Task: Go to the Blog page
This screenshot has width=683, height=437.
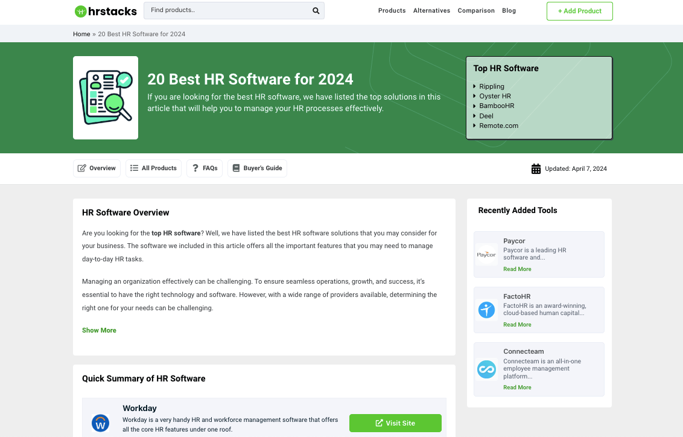Action: (x=509, y=10)
